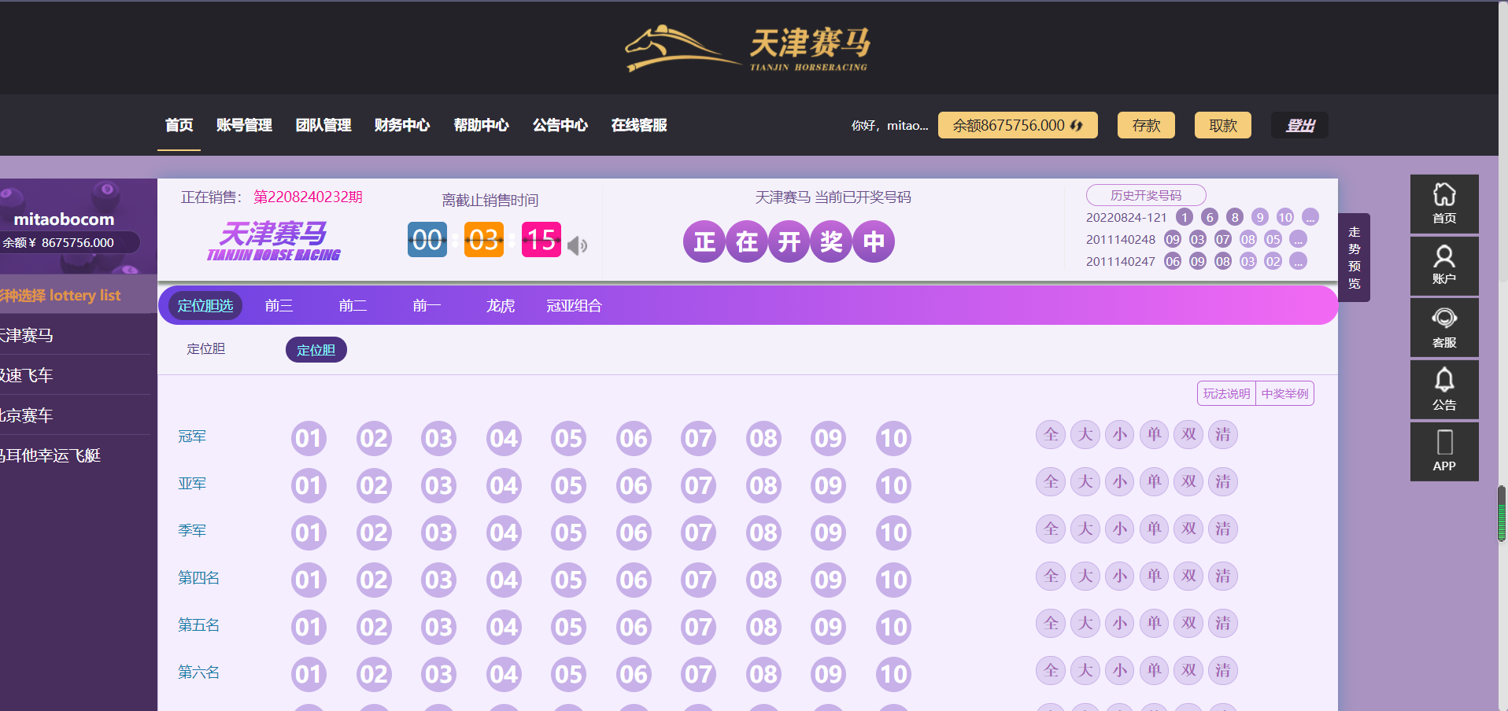Open customer service headset icon
Image resolution: width=1508 pixels, height=711 pixels.
1443,327
